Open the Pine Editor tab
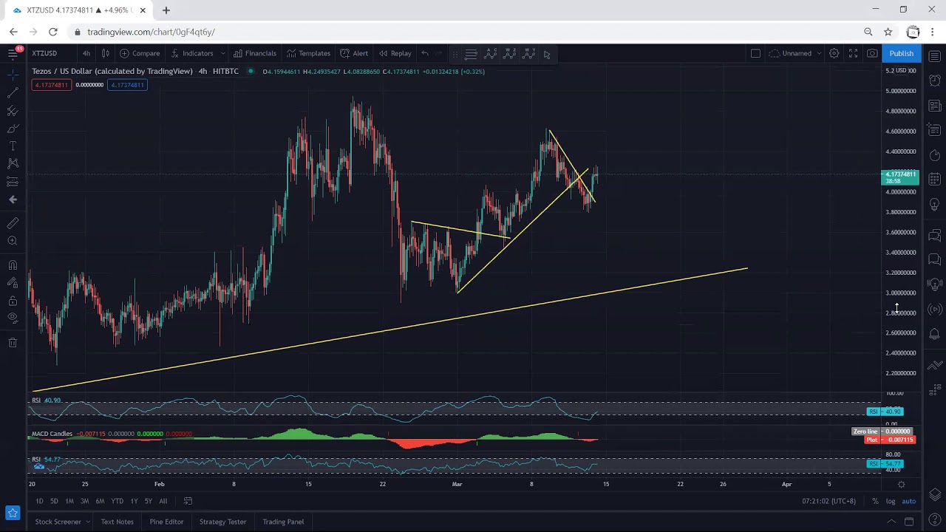This screenshot has width=946, height=532. pyautogui.click(x=166, y=522)
